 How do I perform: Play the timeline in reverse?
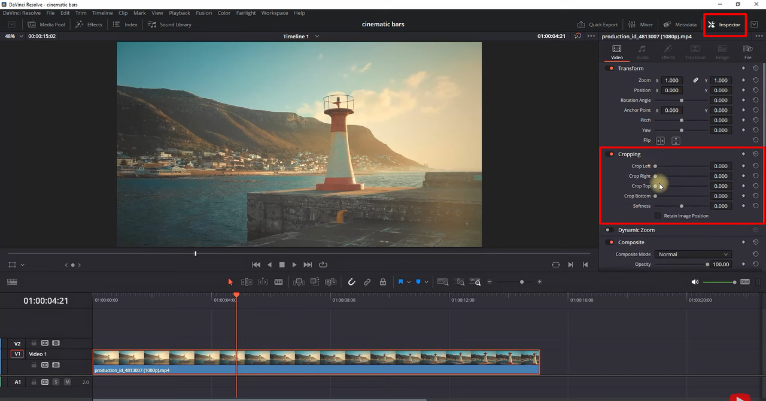pos(269,265)
